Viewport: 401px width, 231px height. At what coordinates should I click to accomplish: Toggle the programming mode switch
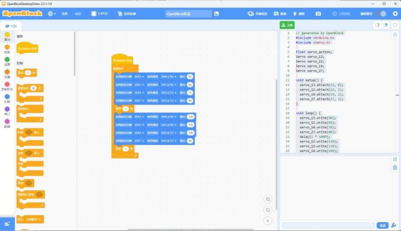pyautogui.click(x=381, y=14)
